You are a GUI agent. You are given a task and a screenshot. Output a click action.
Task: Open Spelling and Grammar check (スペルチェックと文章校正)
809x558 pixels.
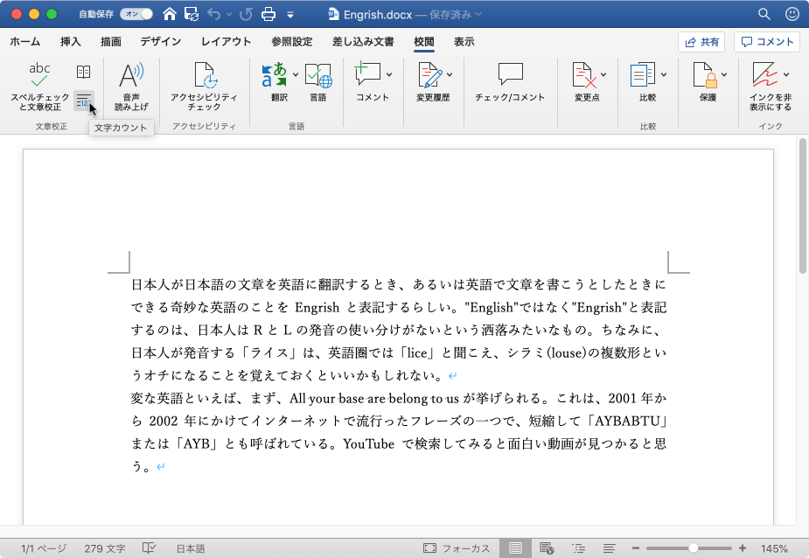tap(39, 87)
